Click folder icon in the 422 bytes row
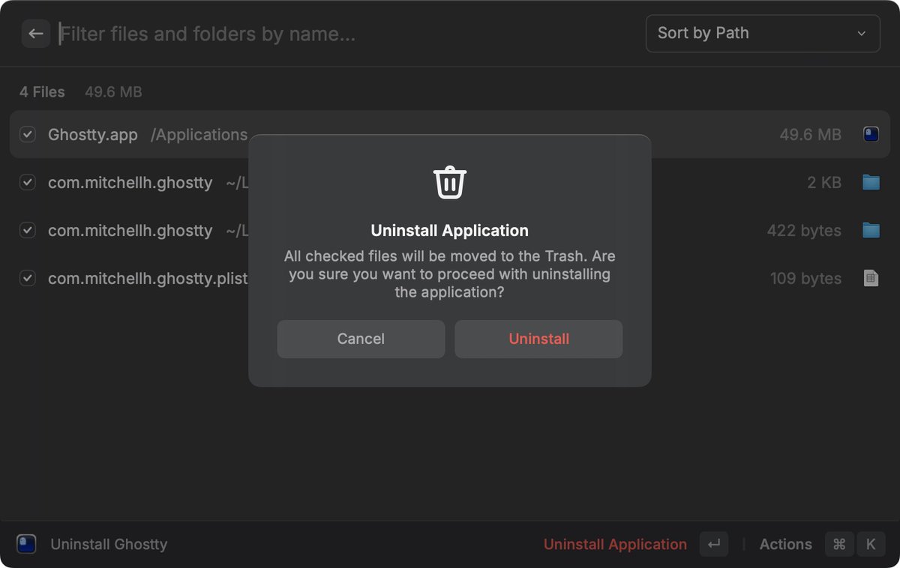This screenshot has width=900, height=568. 871,230
